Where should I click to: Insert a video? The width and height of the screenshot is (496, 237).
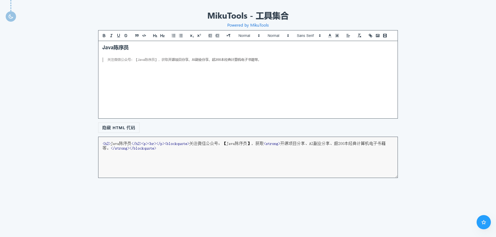[x=385, y=36]
